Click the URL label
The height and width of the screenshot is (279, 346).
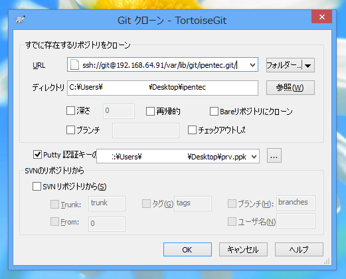[x=39, y=66]
